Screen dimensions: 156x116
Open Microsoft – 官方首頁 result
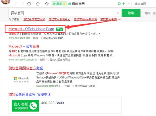pos(24,46)
